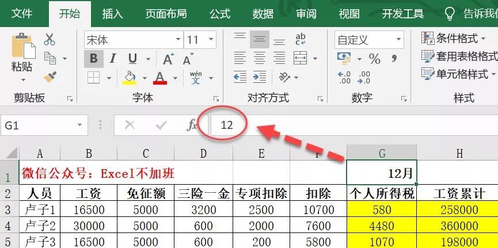Enable Wrap Text icon

tap(300, 39)
